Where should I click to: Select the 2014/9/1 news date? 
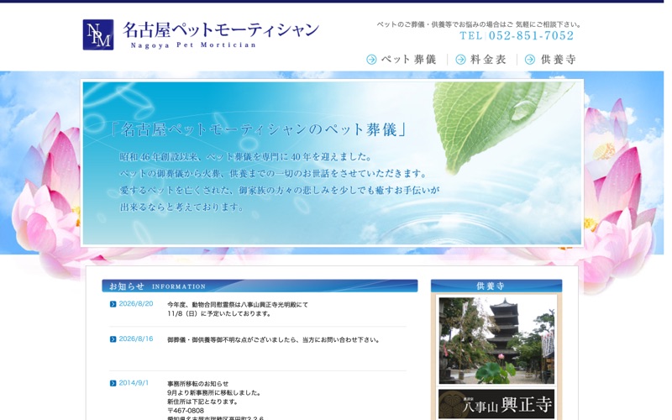click(134, 383)
